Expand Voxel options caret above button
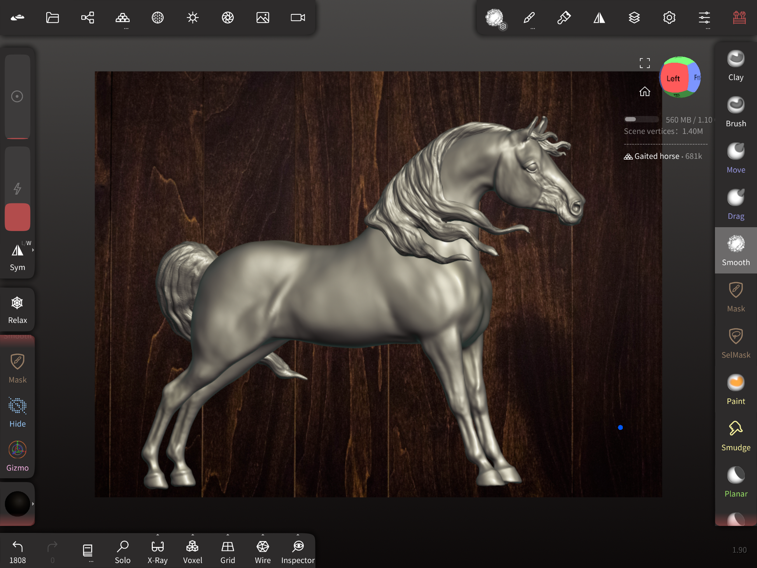 click(x=193, y=535)
